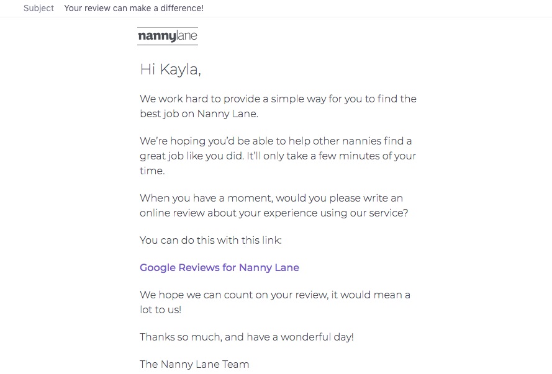Click 'You can do this with this link:'

(x=210, y=241)
